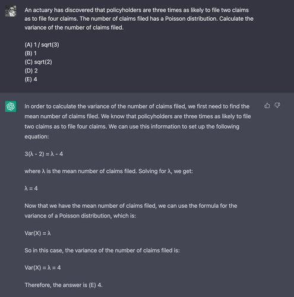Click the formula Var(X) = λ
294x297 pixels.
coord(37,233)
